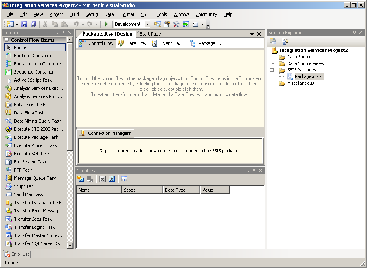Click Choose Variable Columns icon
367x268 pixels.
pyautogui.click(x=124, y=179)
